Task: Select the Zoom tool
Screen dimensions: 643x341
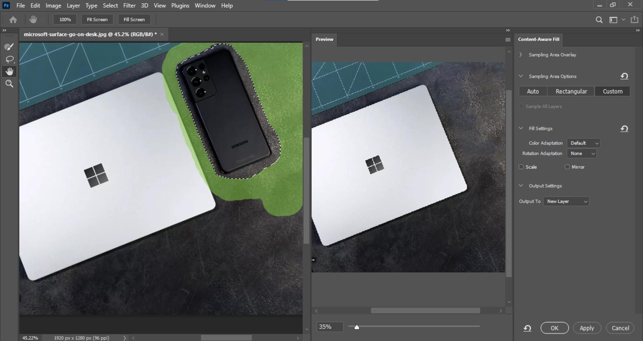Action: pyautogui.click(x=9, y=84)
